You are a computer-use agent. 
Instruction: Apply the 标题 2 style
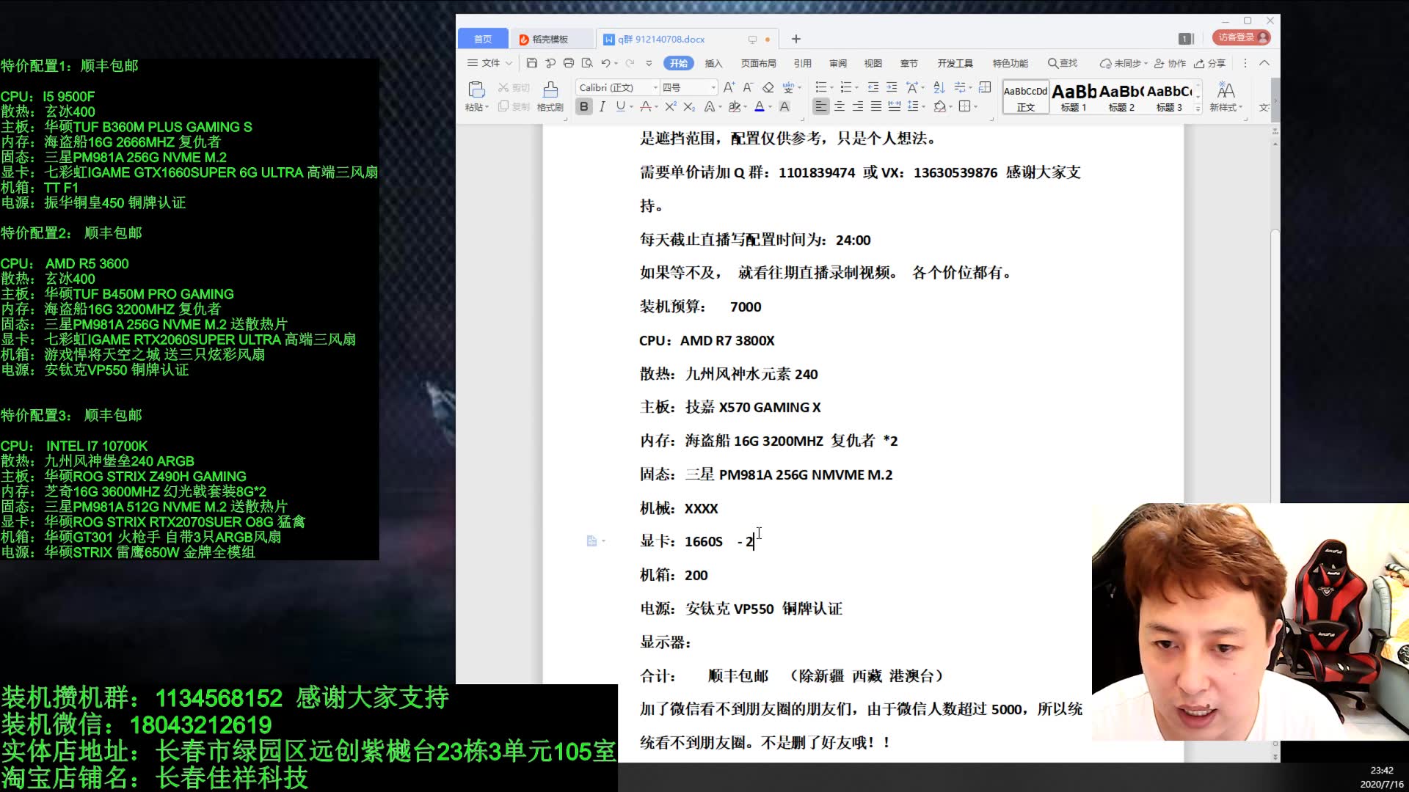pos(1121,98)
